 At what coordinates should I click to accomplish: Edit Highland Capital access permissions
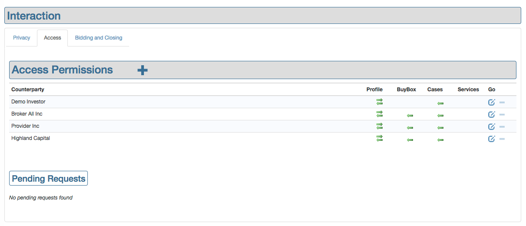point(492,139)
